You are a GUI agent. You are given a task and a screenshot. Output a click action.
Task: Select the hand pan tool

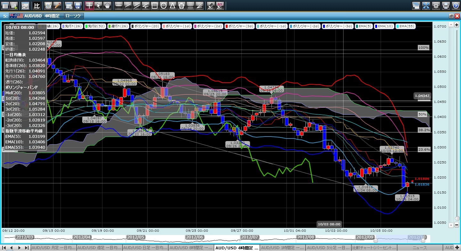[x=107, y=5]
